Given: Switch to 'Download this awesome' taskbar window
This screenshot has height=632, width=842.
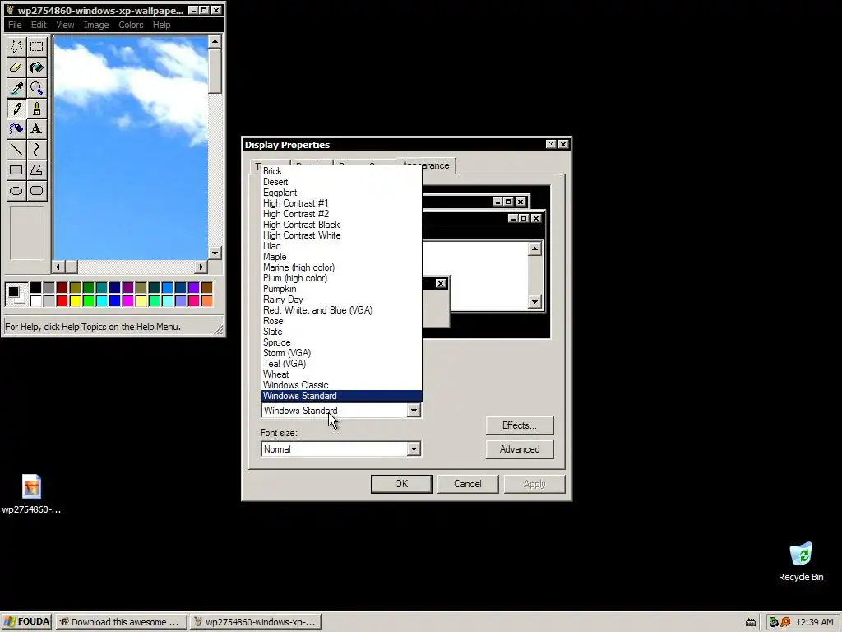Looking at the screenshot, I should point(121,622).
